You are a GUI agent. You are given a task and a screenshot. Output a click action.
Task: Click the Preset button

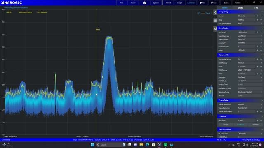pos(168,3)
